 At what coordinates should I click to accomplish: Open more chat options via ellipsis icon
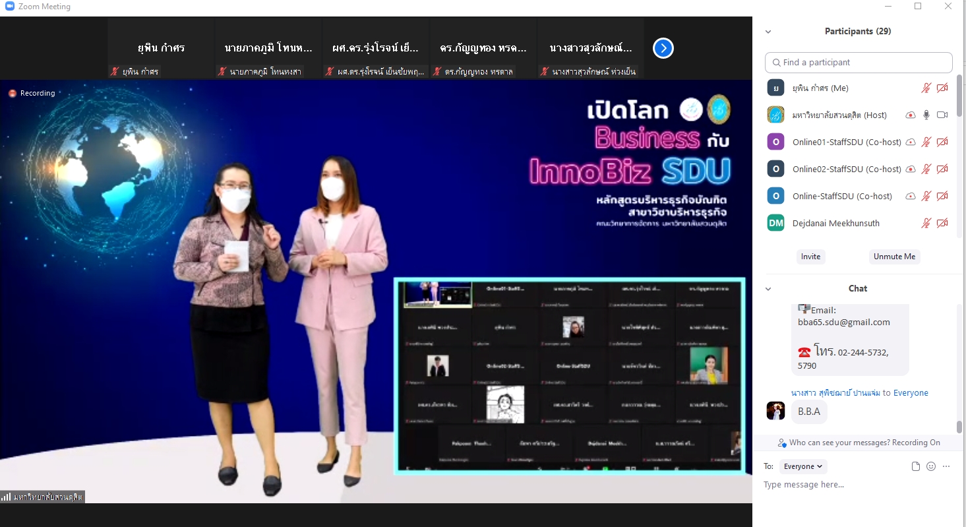(947, 466)
